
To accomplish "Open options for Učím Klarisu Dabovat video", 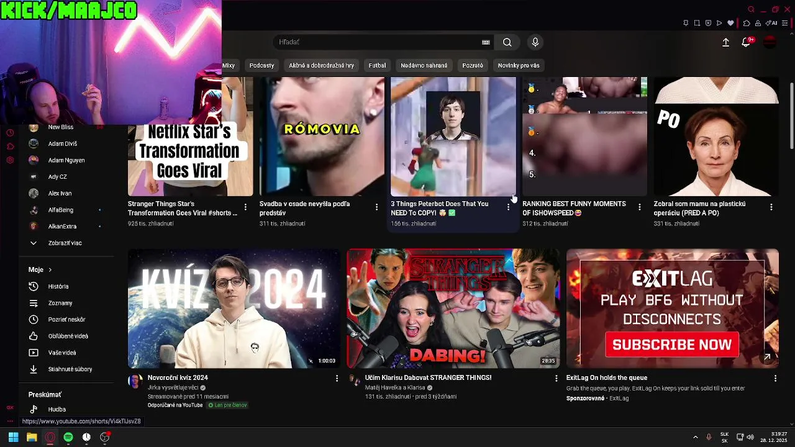I will (x=556, y=378).
